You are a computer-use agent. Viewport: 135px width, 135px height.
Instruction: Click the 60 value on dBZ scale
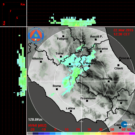[123, 130]
